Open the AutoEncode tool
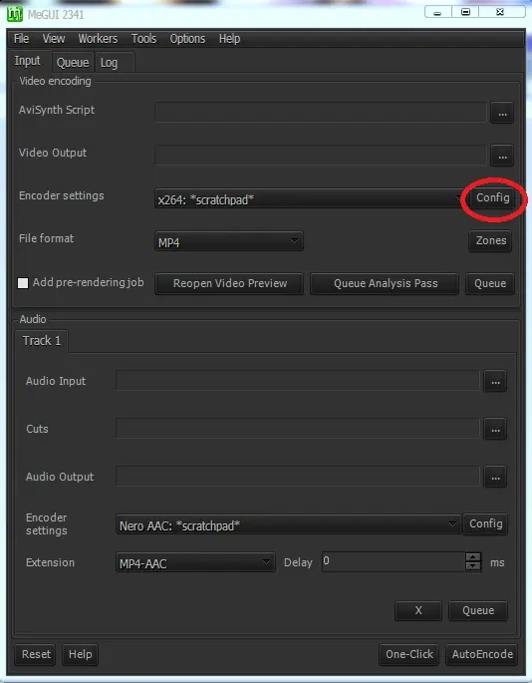 click(482, 654)
